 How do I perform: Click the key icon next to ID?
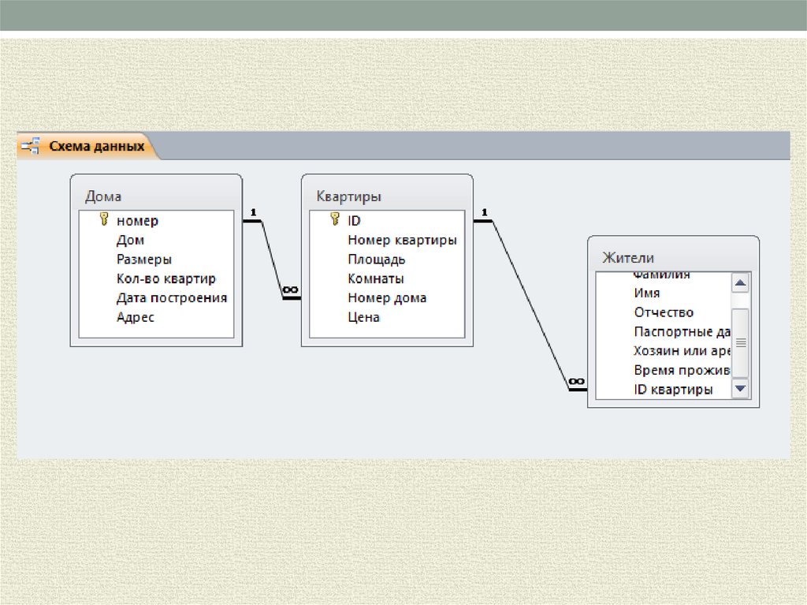point(334,220)
